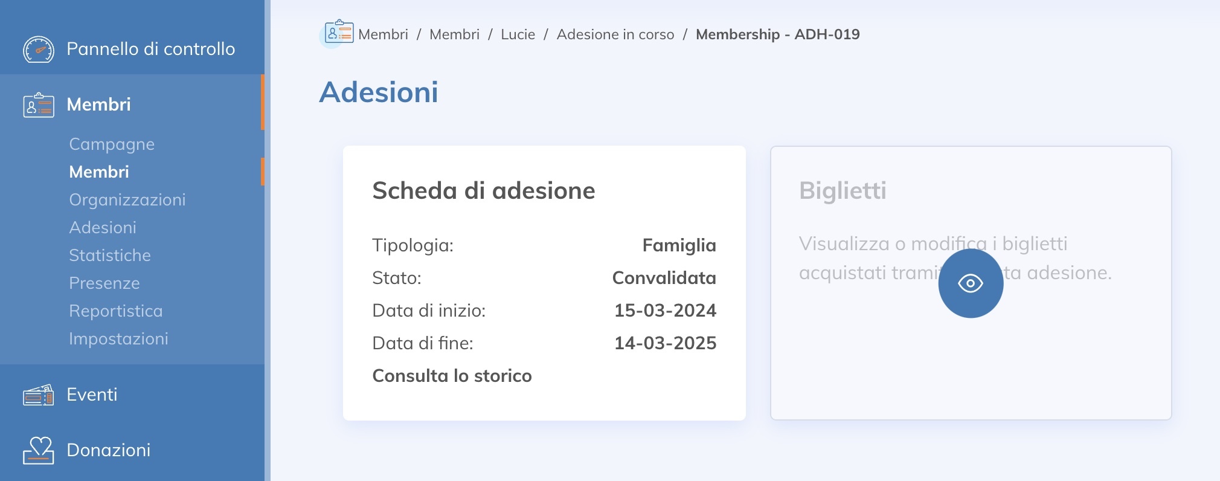Expand the Eventi section
The height and width of the screenshot is (481, 1220).
(x=92, y=394)
